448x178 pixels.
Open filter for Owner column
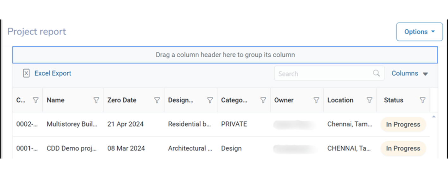(316, 100)
